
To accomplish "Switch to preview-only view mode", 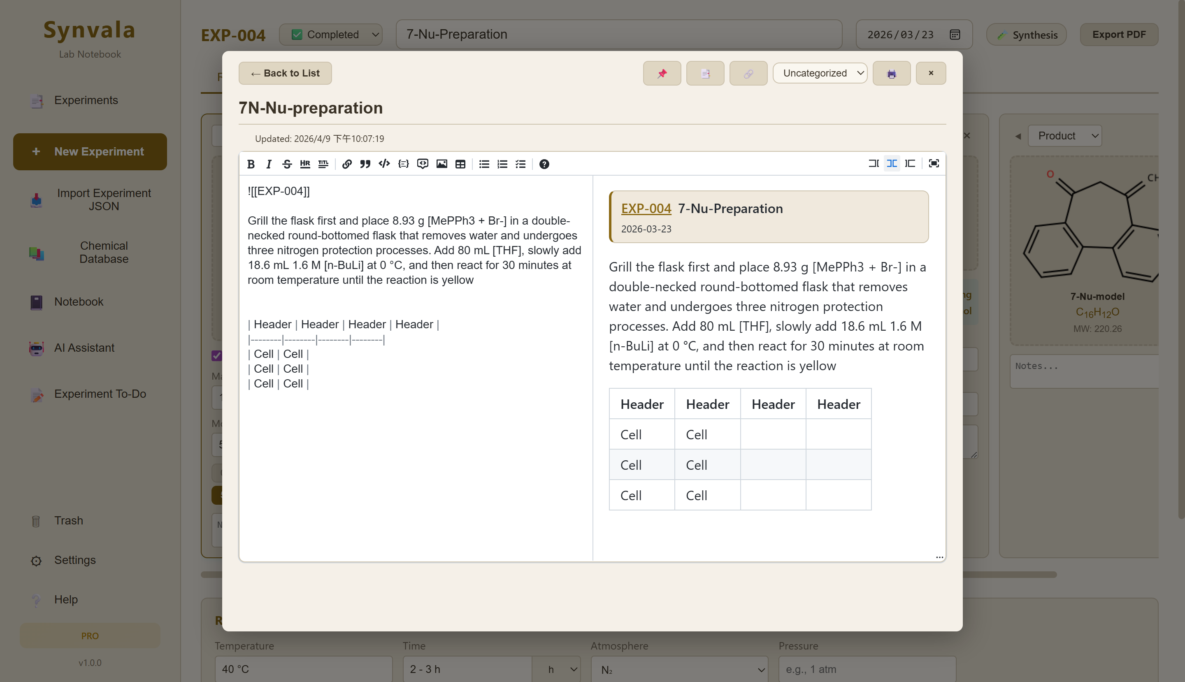I will point(910,163).
